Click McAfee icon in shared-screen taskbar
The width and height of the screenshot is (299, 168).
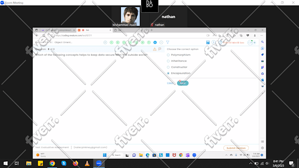(174, 155)
